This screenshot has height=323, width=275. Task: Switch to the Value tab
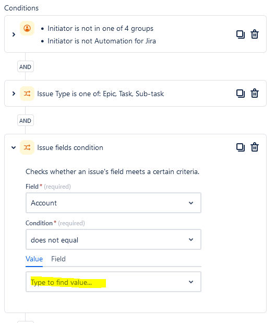coord(34,259)
